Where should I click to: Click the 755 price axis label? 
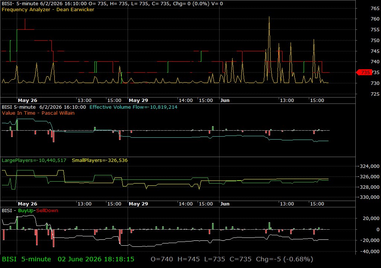tap(375, 30)
